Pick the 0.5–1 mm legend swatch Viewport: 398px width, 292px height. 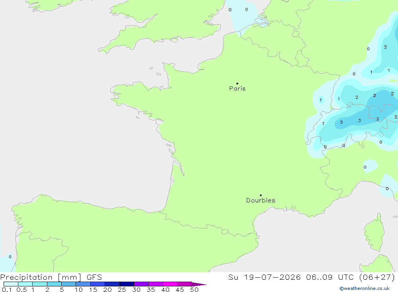point(25,284)
